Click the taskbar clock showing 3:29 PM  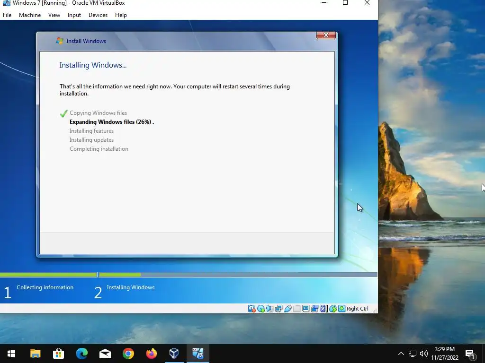(444, 354)
